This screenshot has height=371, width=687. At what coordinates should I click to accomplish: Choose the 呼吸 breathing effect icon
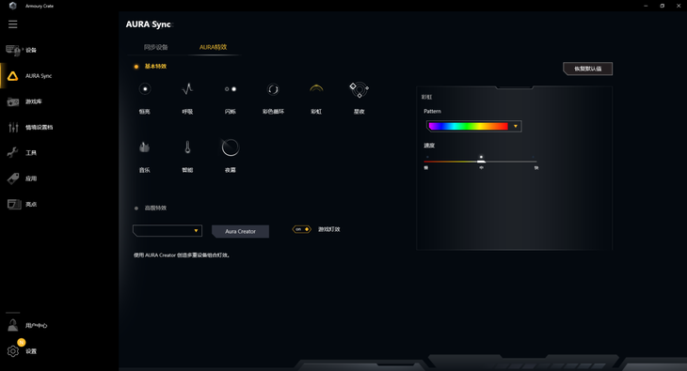[187, 89]
